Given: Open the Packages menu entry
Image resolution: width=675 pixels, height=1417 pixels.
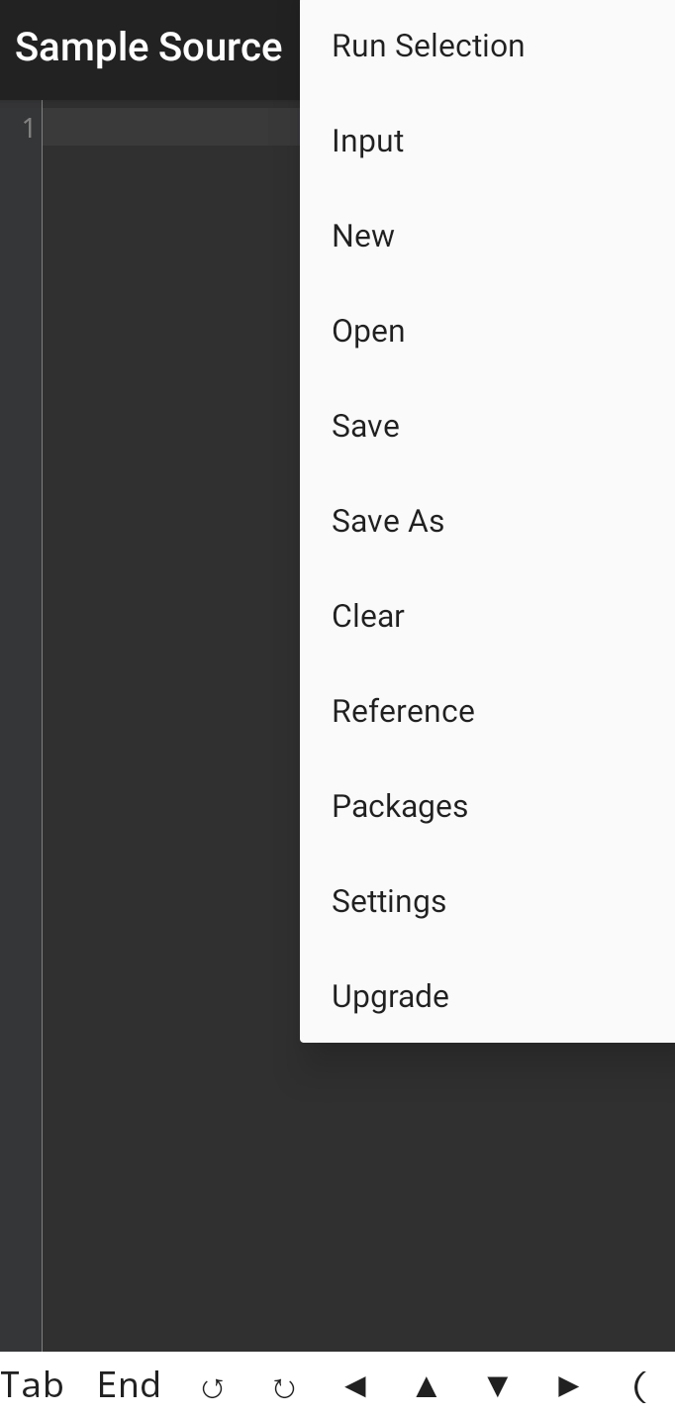Looking at the screenshot, I should click(x=487, y=806).
